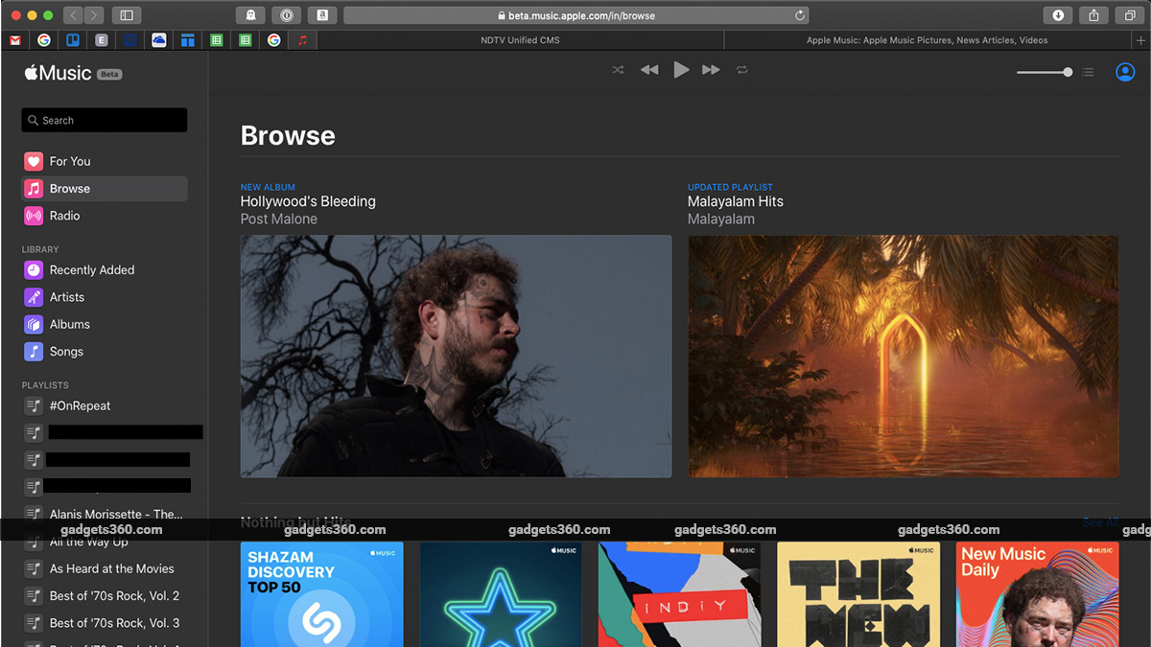Click the See All link for Nothing but Hits
Viewport: 1151px width, 647px height.
point(1099,522)
